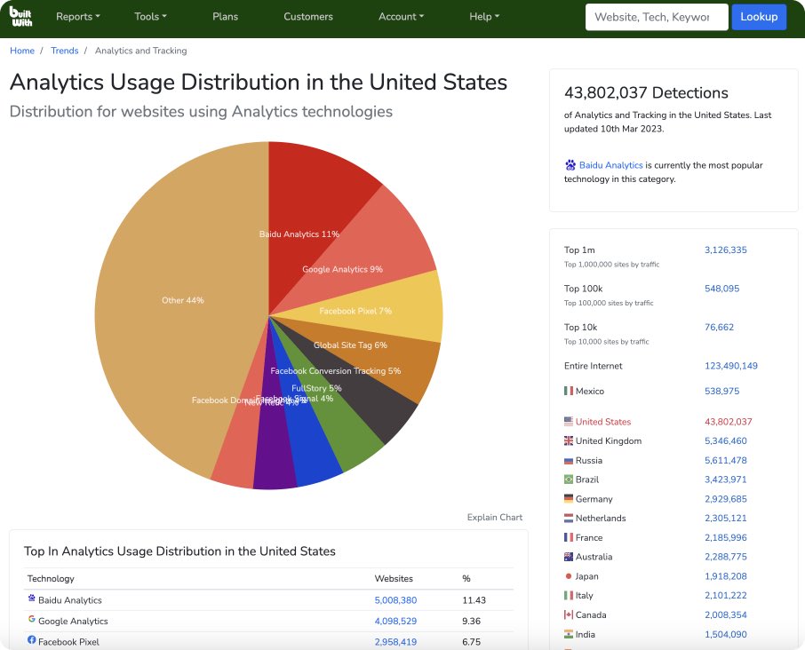Click the '43,802,037 Detections' heading
805x650 pixels.
[x=646, y=93]
